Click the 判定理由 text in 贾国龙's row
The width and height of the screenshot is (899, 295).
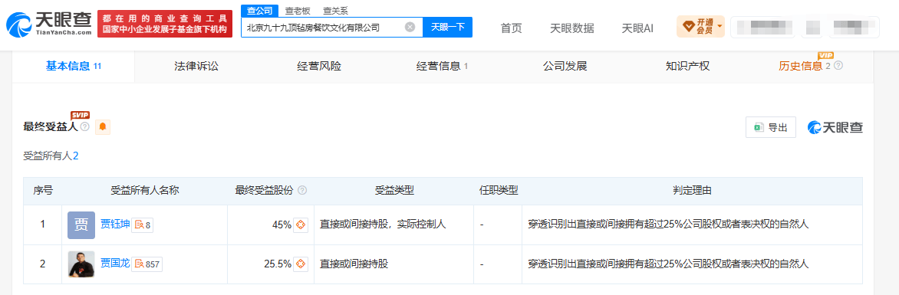click(668, 264)
